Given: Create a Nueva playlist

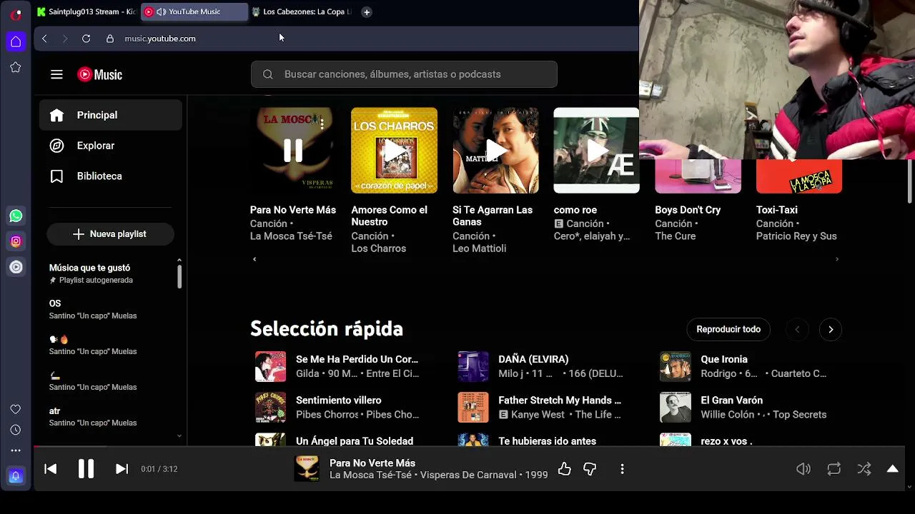Looking at the screenshot, I should pyautogui.click(x=110, y=234).
